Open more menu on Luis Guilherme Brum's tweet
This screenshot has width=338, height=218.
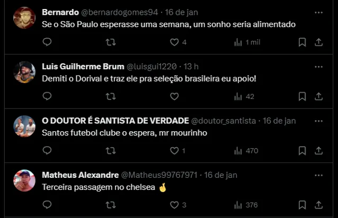(x=318, y=67)
